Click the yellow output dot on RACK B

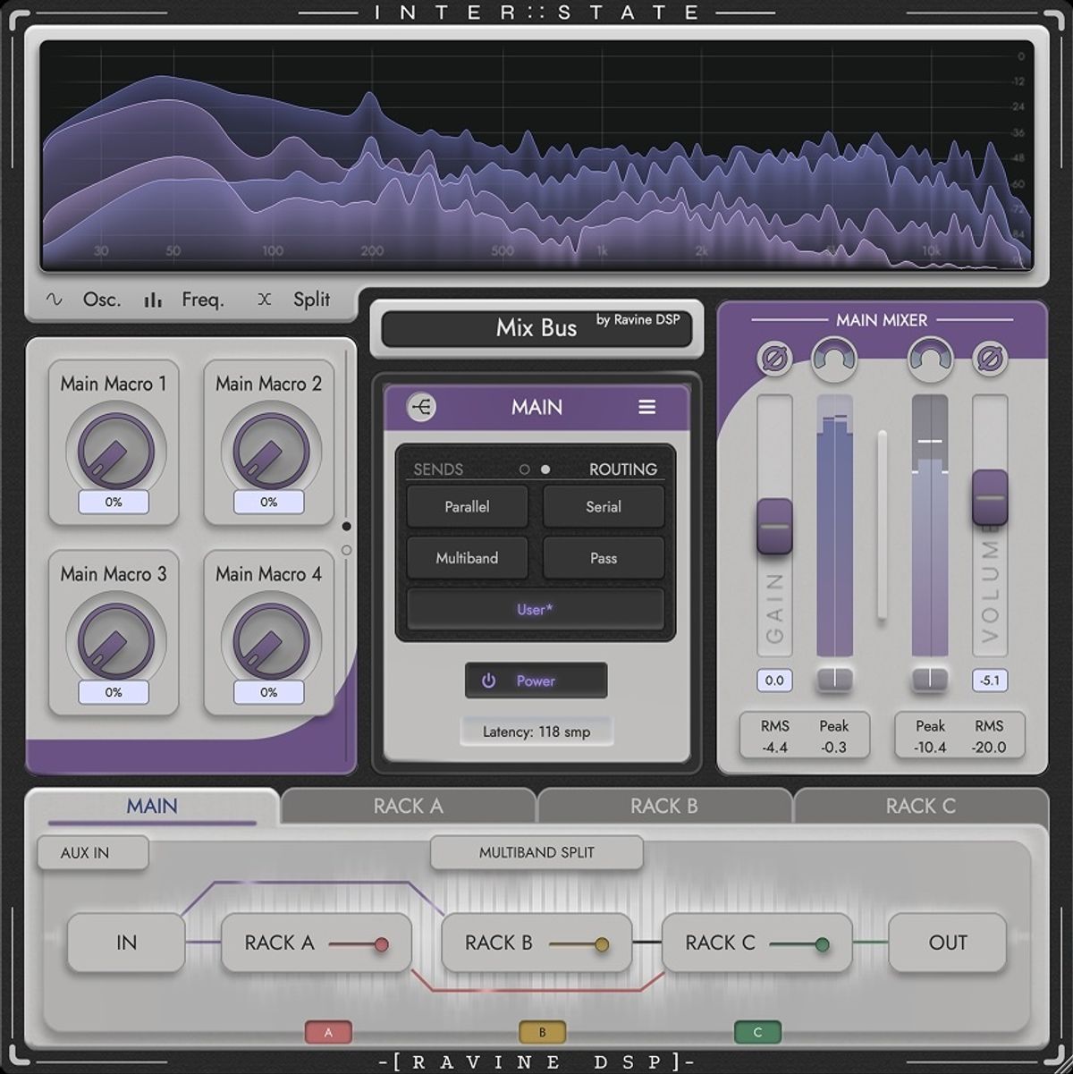pos(602,944)
